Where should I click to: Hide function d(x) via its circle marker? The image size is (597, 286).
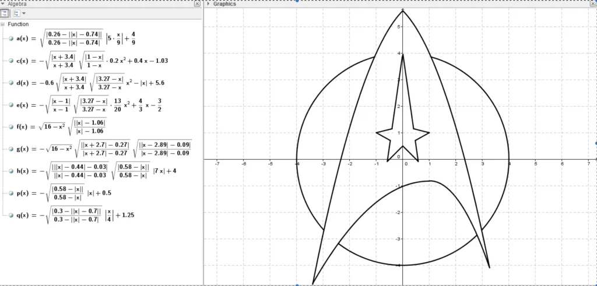(x=11, y=83)
